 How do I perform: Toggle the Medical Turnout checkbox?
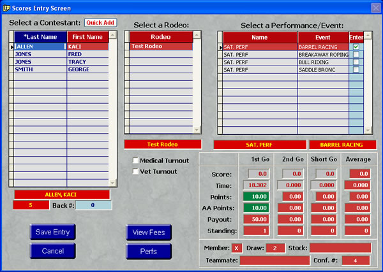click(135, 161)
